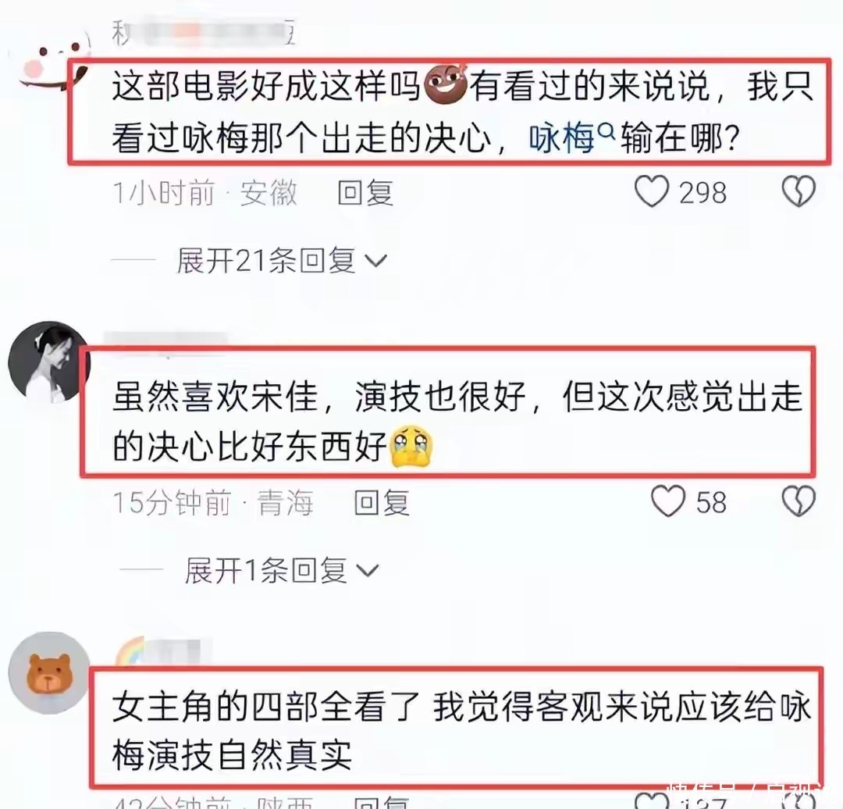Like the Qinghai comment with 58 likes
The height and width of the screenshot is (809, 843).
click(x=667, y=501)
